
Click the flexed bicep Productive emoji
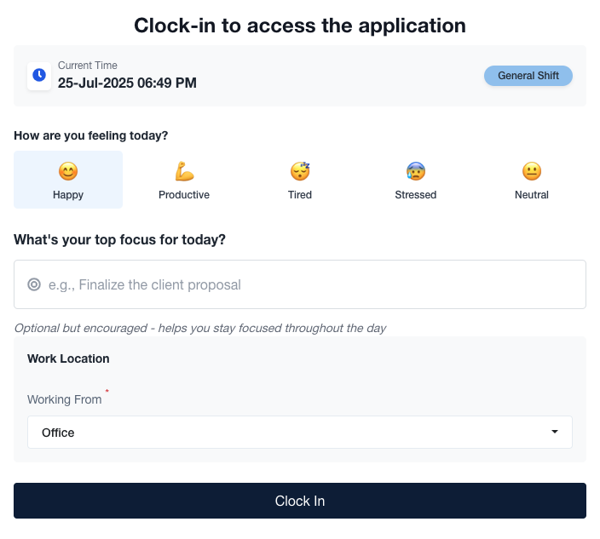coord(184,171)
